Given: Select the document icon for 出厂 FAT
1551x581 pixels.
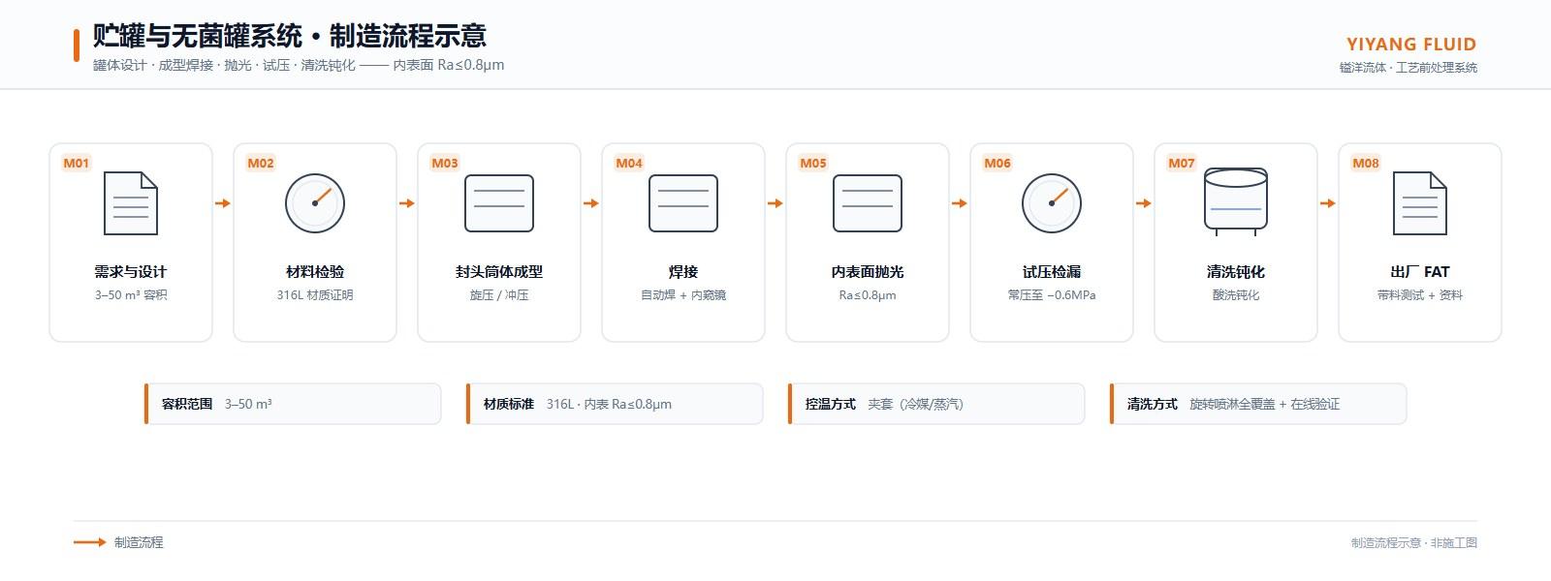Looking at the screenshot, I should pyautogui.click(x=1420, y=203).
